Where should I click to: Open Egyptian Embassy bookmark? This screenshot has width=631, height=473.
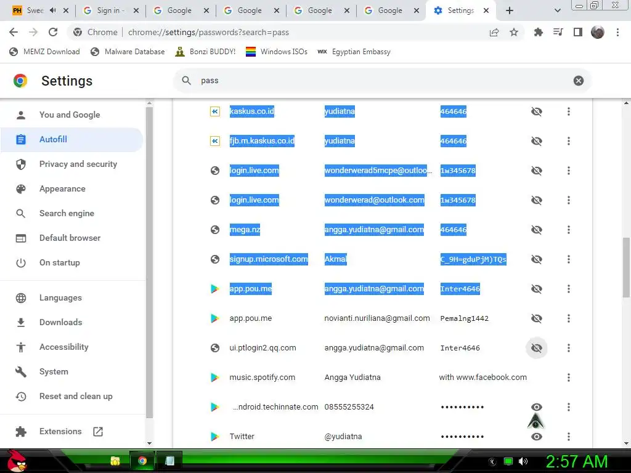[354, 52]
